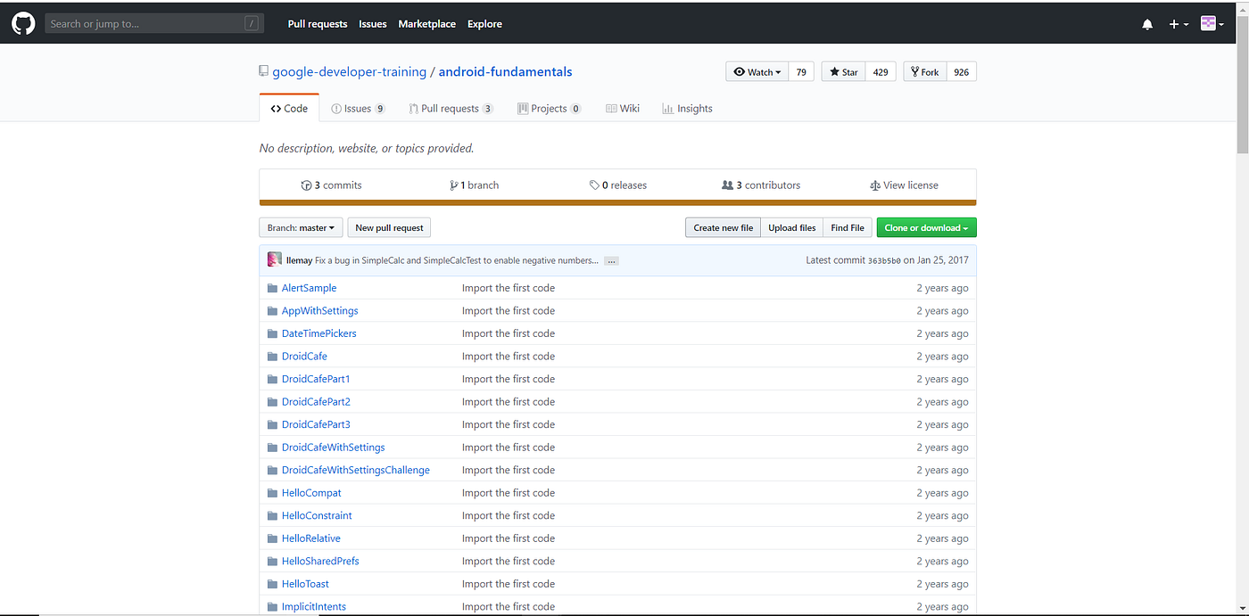This screenshot has width=1249, height=616.
Task: Select the Code tab
Action: click(289, 108)
